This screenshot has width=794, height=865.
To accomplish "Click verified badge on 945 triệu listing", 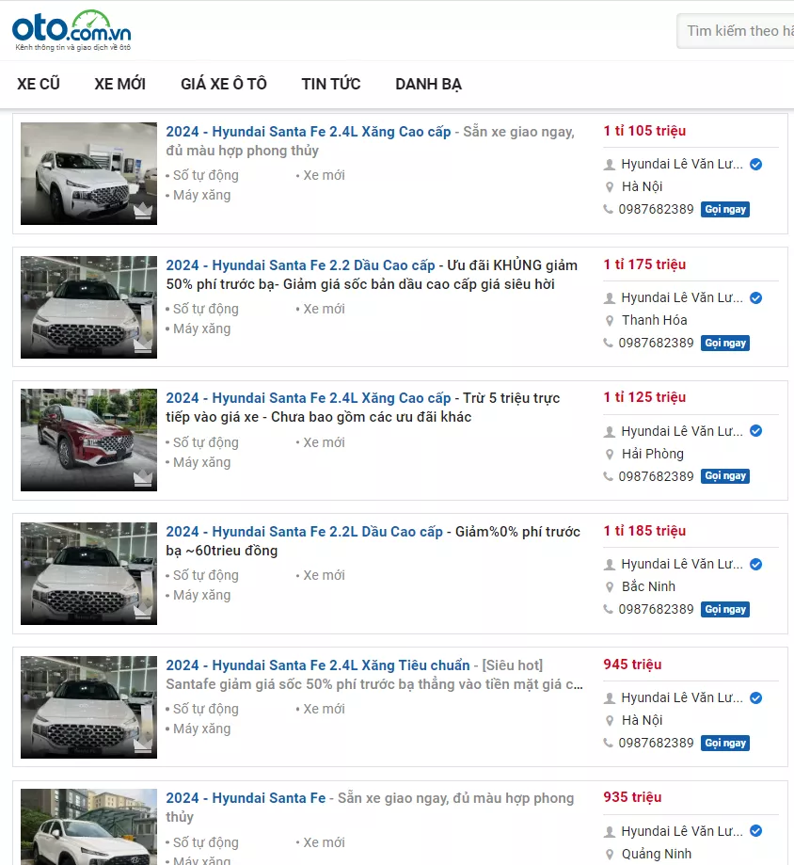I will tap(756, 697).
